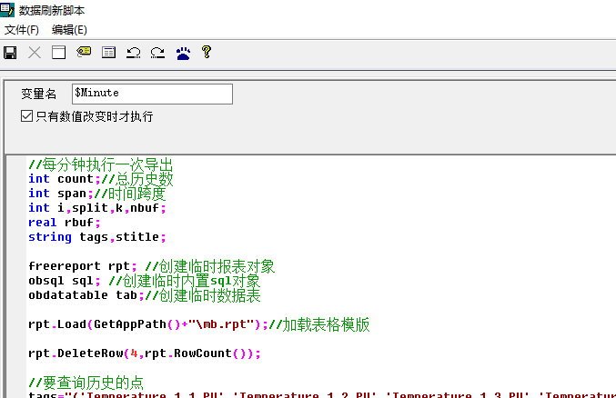Click the 变量名 input field with $Minute

(x=152, y=94)
